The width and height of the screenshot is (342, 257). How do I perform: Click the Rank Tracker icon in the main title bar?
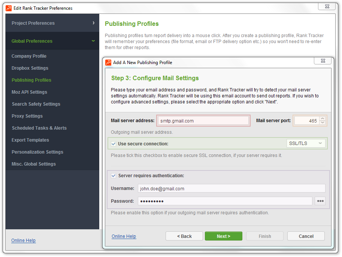tap(9, 8)
